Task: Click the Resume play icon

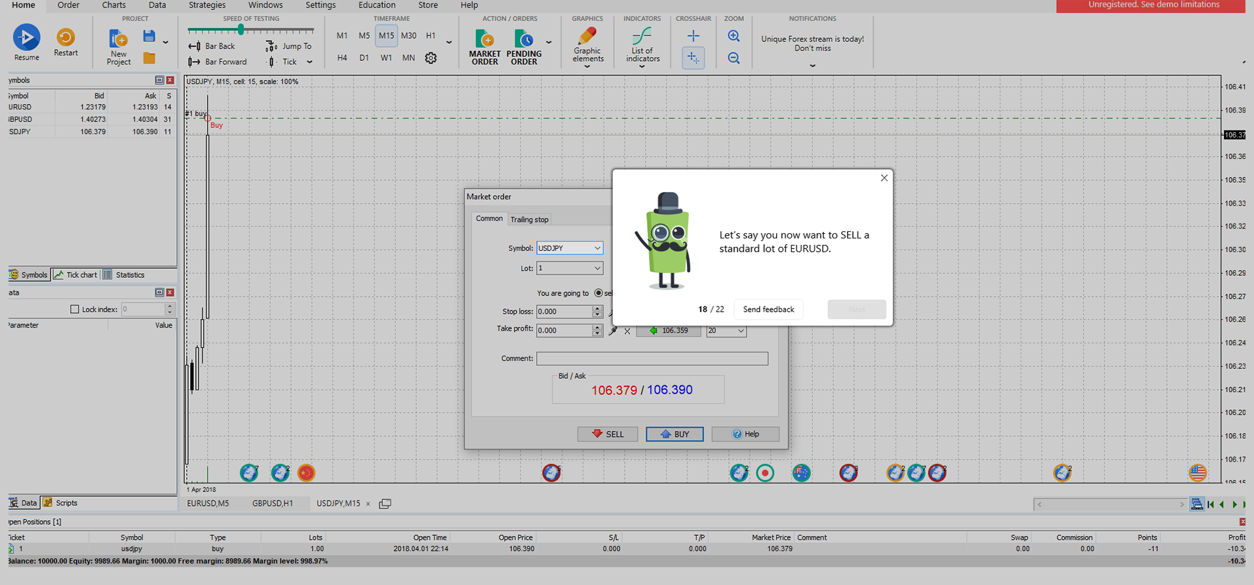Action: 26,37
